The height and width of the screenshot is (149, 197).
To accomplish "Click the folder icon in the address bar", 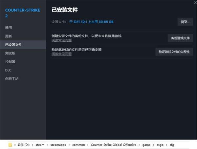I will pyautogui.click(x=10, y=145).
